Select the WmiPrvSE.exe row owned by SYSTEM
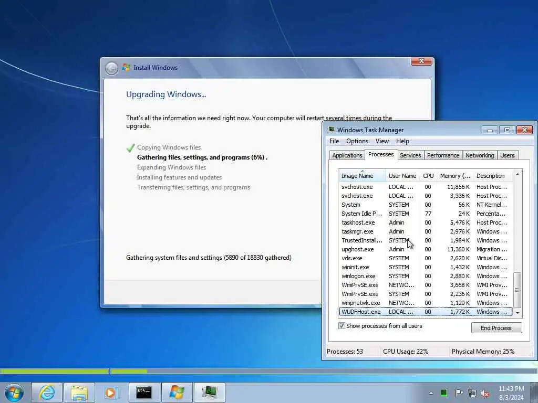The height and width of the screenshot is (403, 538). (425, 294)
